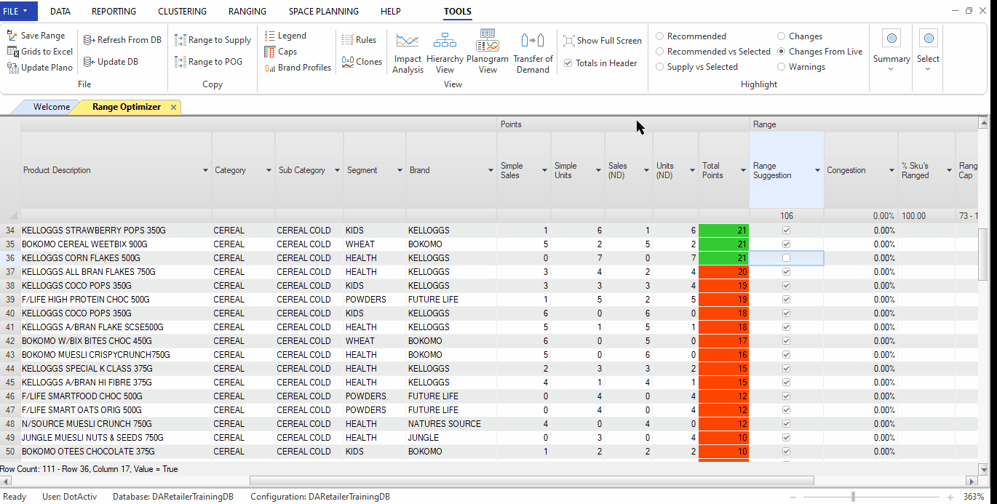Open the Simple Sales column filter dropdown
This screenshot has height=504, width=997.
tap(544, 170)
